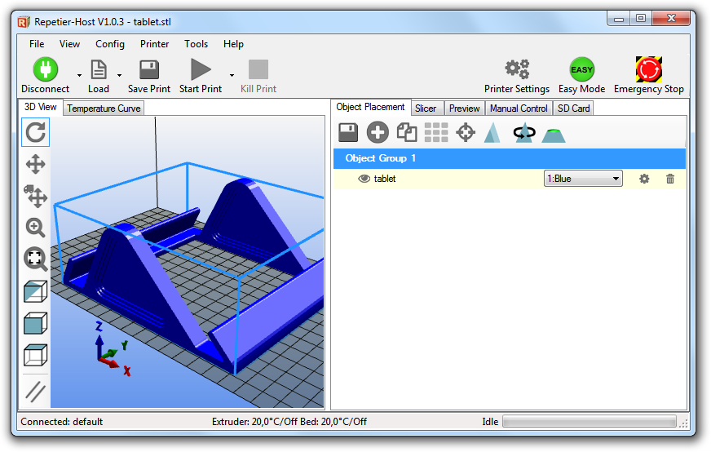The width and height of the screenshot is (711, 452).
Task: Click the Copy Objects icon
Action: (407, 132)
